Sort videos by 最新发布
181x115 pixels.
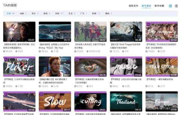pos(133,6)
